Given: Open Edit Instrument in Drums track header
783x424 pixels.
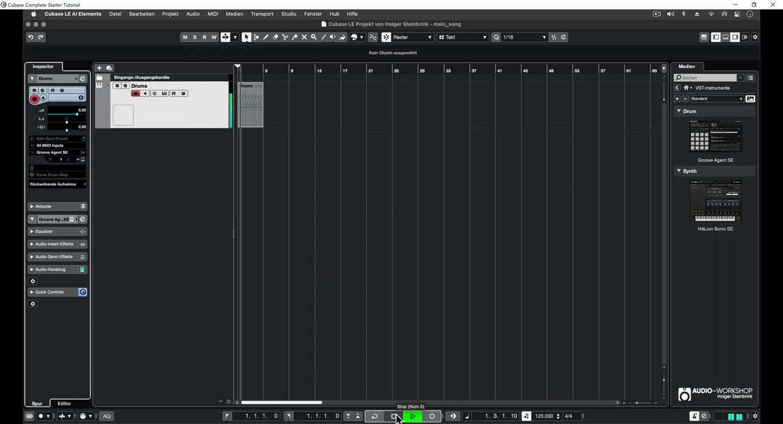Looking at the screenshot, I should tap(165, 93).
